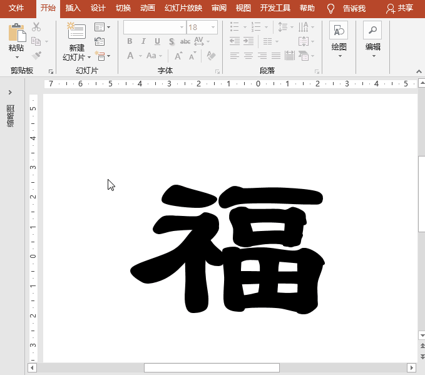Open the 编辑 editing menu
The width and height of the screenshot is (425, 375).
(373, 40)
